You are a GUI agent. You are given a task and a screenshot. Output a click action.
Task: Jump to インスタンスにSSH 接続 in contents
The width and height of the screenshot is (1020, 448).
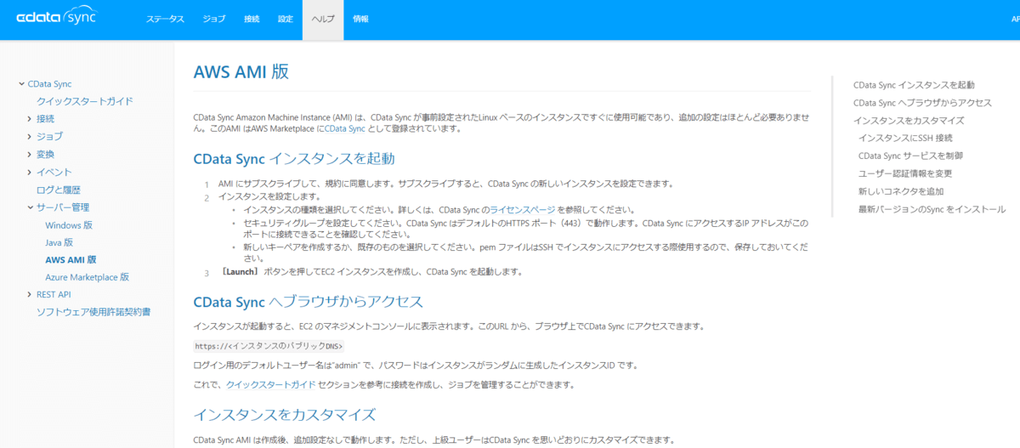pos(905,138)
